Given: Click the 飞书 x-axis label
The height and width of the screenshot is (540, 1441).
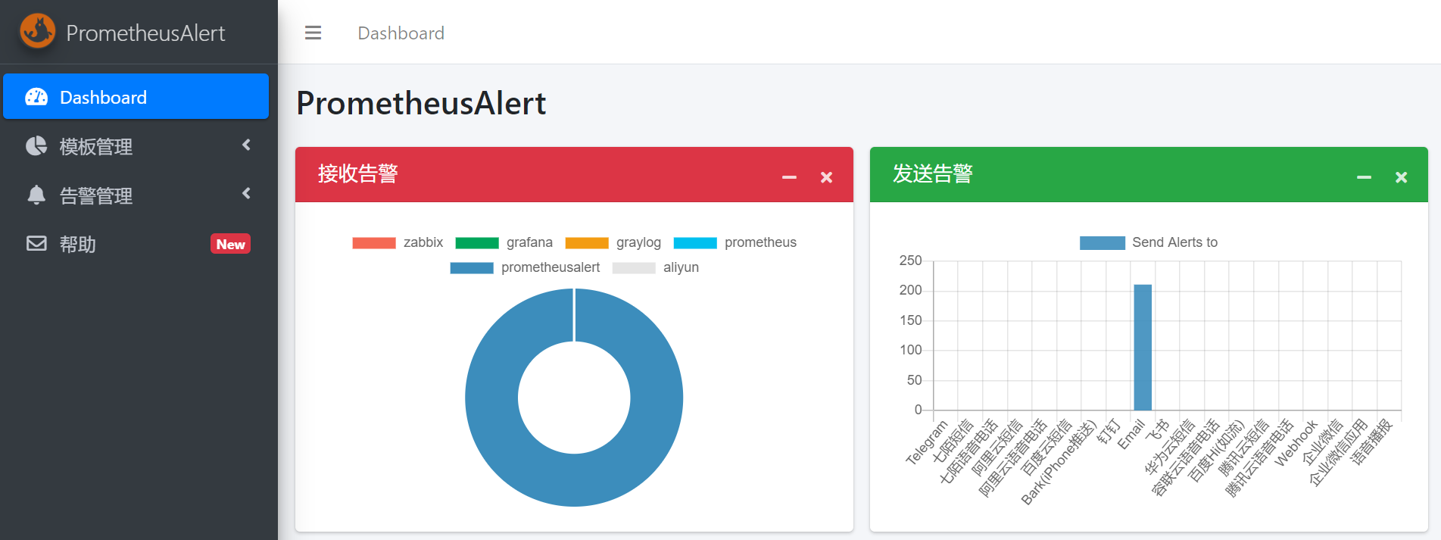Looking at the screenshot, I should coord(1157,431).
